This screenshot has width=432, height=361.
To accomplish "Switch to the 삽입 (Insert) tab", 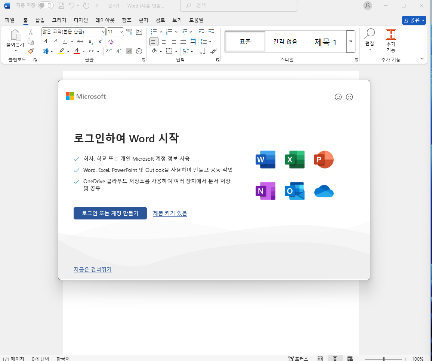I will [40, 20].
